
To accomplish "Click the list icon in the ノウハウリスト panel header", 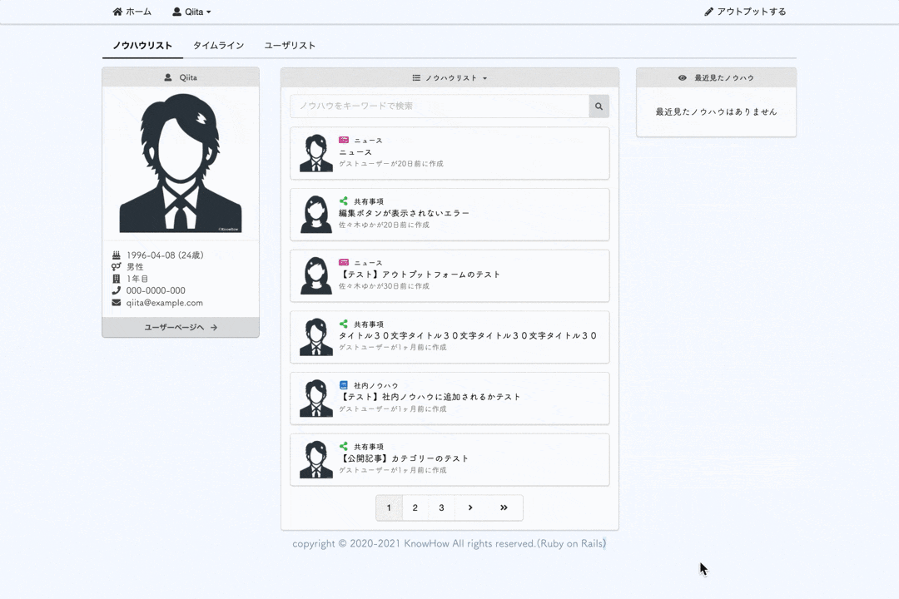I will (415, 77).
